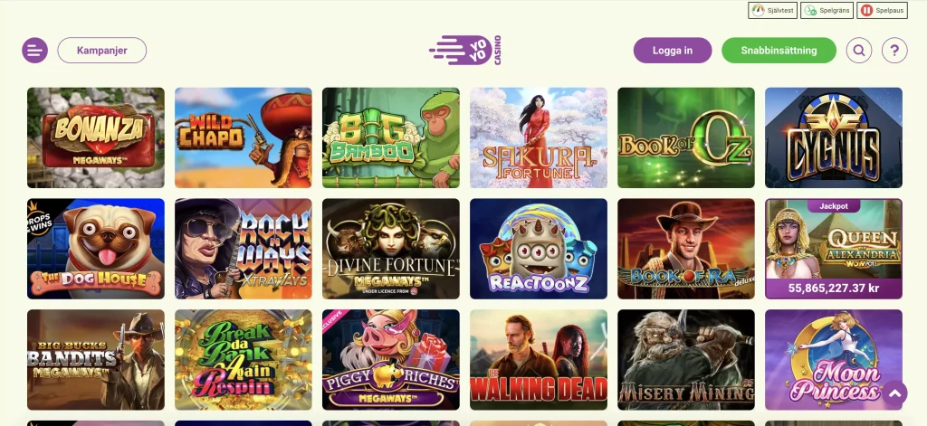The image size is (927, 426).
Task: Activate Spelpaus self-exclusion button
Action: (x=882, y=10)
